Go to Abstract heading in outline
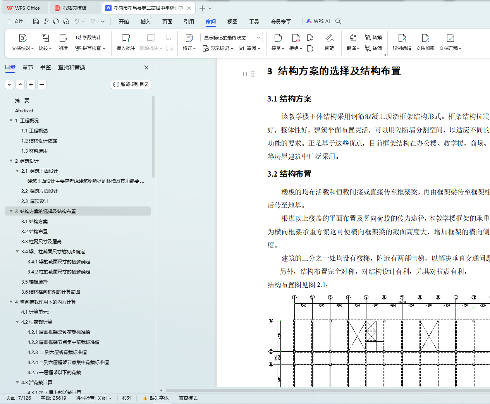The image size is (490, 404). (24, 110)
